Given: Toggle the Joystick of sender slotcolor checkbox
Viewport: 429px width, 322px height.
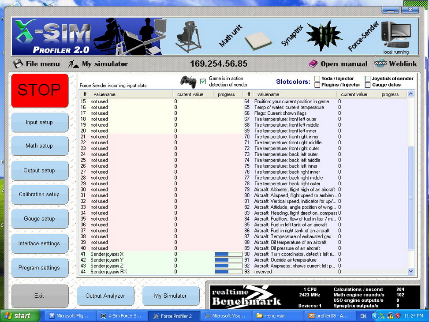Looking at the screenshot, I should coord(368,79).
